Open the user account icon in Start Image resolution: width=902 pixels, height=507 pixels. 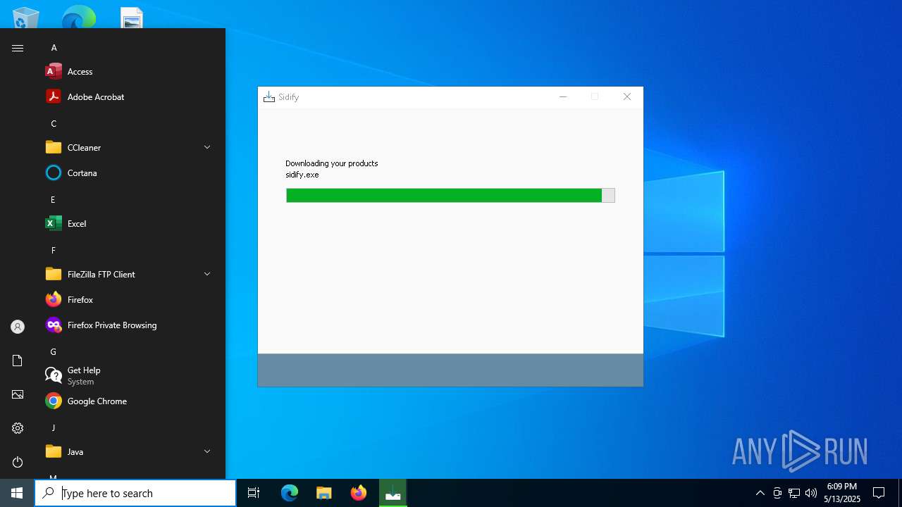tap(18, 327)
